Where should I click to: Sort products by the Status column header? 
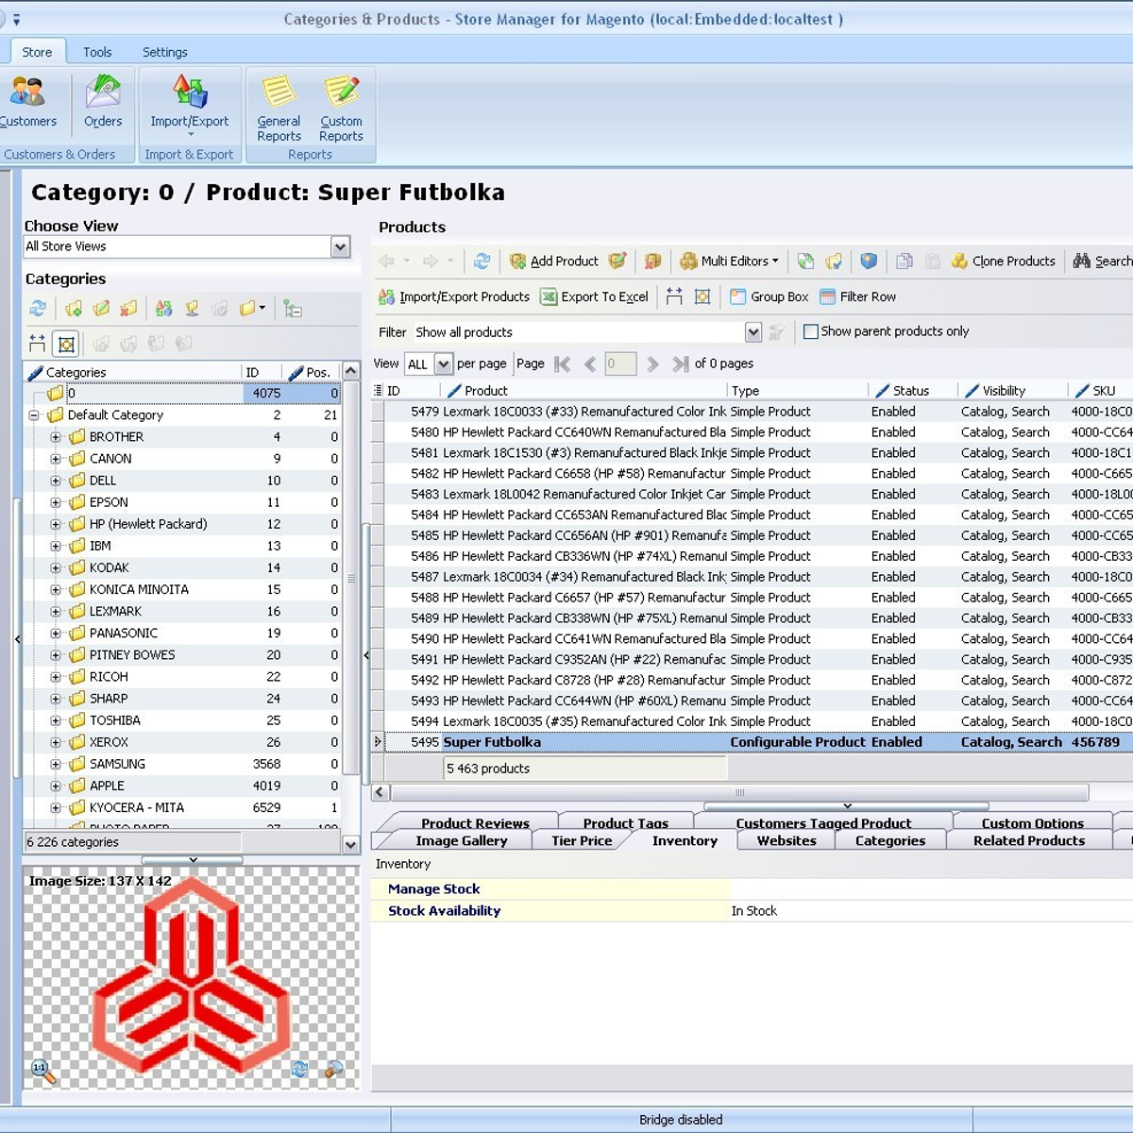point(911,391)
